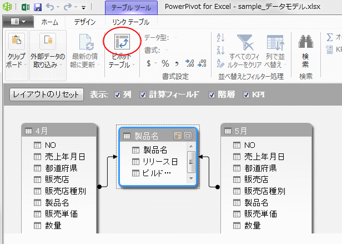Open the file menu button

point(18,22)
